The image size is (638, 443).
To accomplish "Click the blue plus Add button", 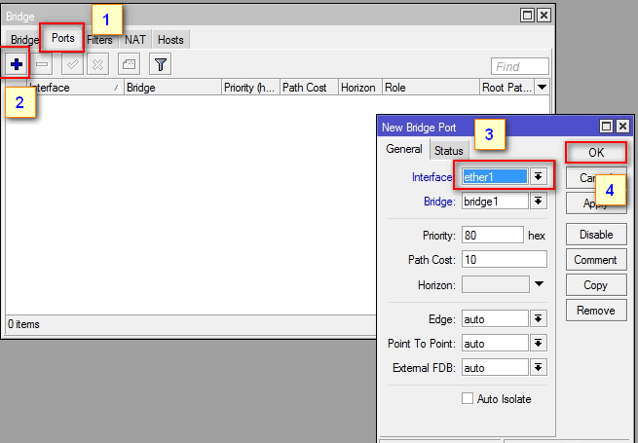I will coord(16,64).
